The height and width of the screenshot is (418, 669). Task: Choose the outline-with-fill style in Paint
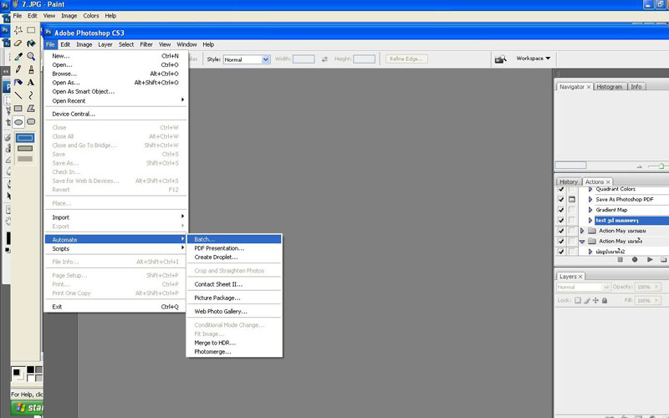25,149
